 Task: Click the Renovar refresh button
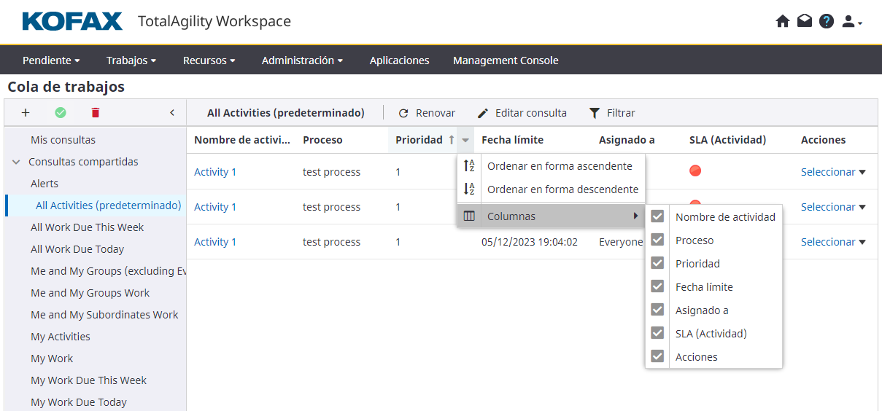point(427,113)
